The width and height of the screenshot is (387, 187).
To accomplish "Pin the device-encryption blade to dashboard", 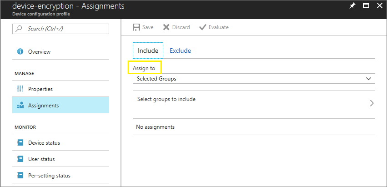I will pos(352,6).
